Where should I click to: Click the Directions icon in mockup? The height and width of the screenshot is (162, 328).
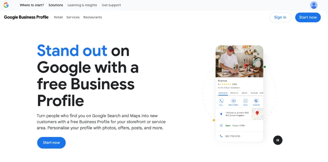pyautogui.click(x=233, y=101)
